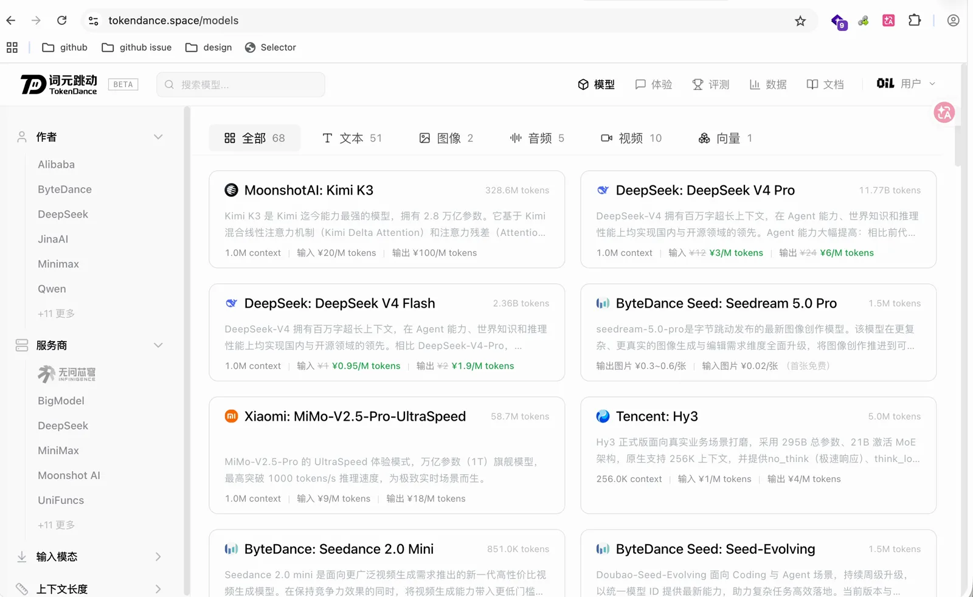Filter by provider BigModel
The width and height of the screenshot is (973, 597).
click(x=61, y=401)
